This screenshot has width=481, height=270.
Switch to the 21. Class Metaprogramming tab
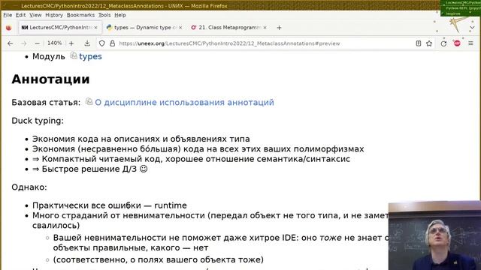tap(228, 28)
